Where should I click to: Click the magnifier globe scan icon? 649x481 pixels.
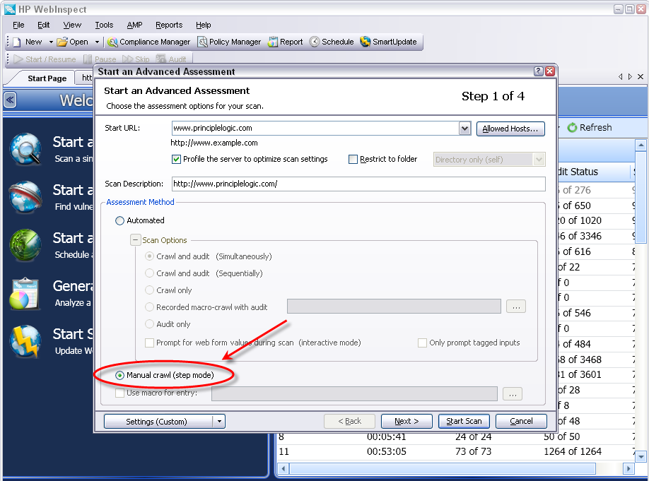point(25,149)
